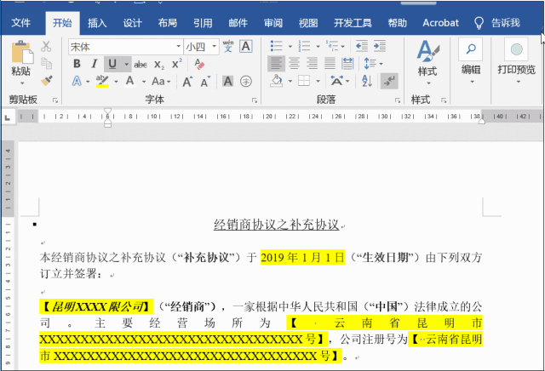Toggle Strikethrough formatting
545x371 pixels.
click(141, 65)
